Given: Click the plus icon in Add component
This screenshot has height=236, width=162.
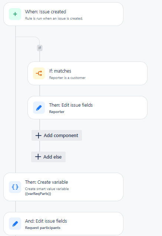Looking at the screenshot, I should (x=39, y=136).
